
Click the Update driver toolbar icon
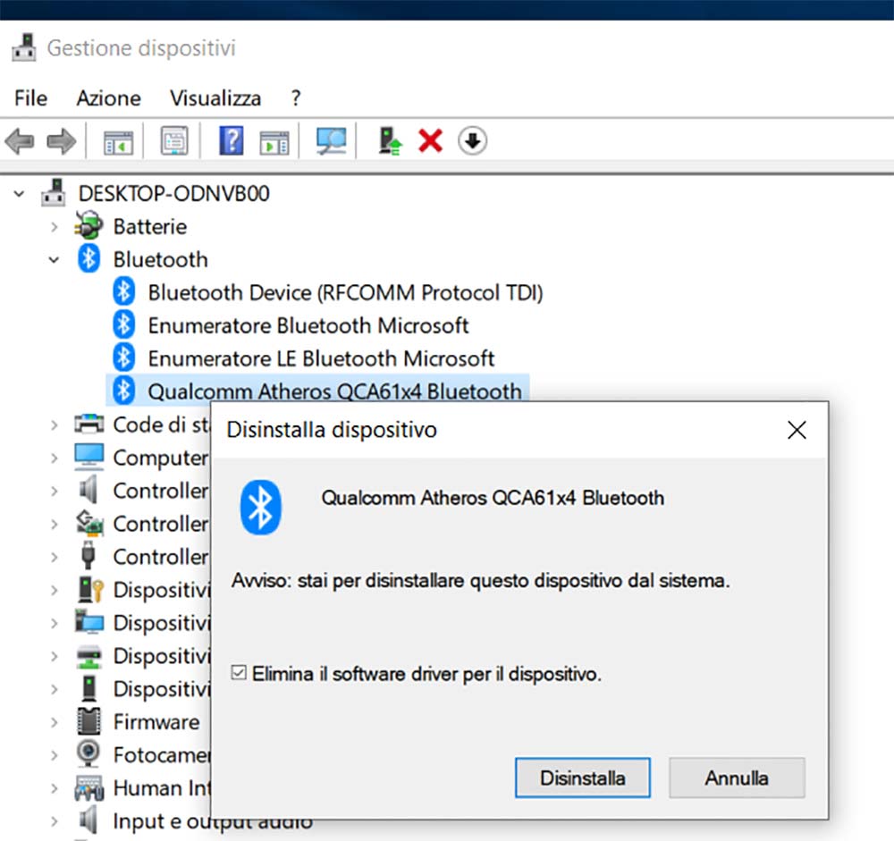coord(391,141)
